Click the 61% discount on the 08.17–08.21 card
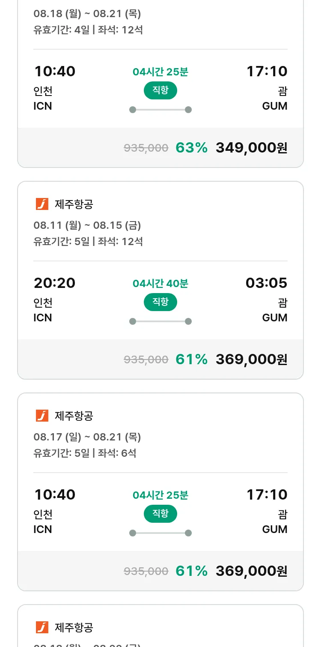The height and width of the screenshot is (647, 321). click(191, 571)
